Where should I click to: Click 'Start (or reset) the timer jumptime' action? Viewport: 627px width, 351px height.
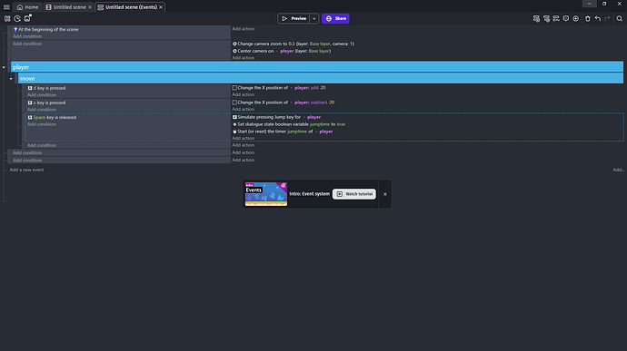coord(283,132)
